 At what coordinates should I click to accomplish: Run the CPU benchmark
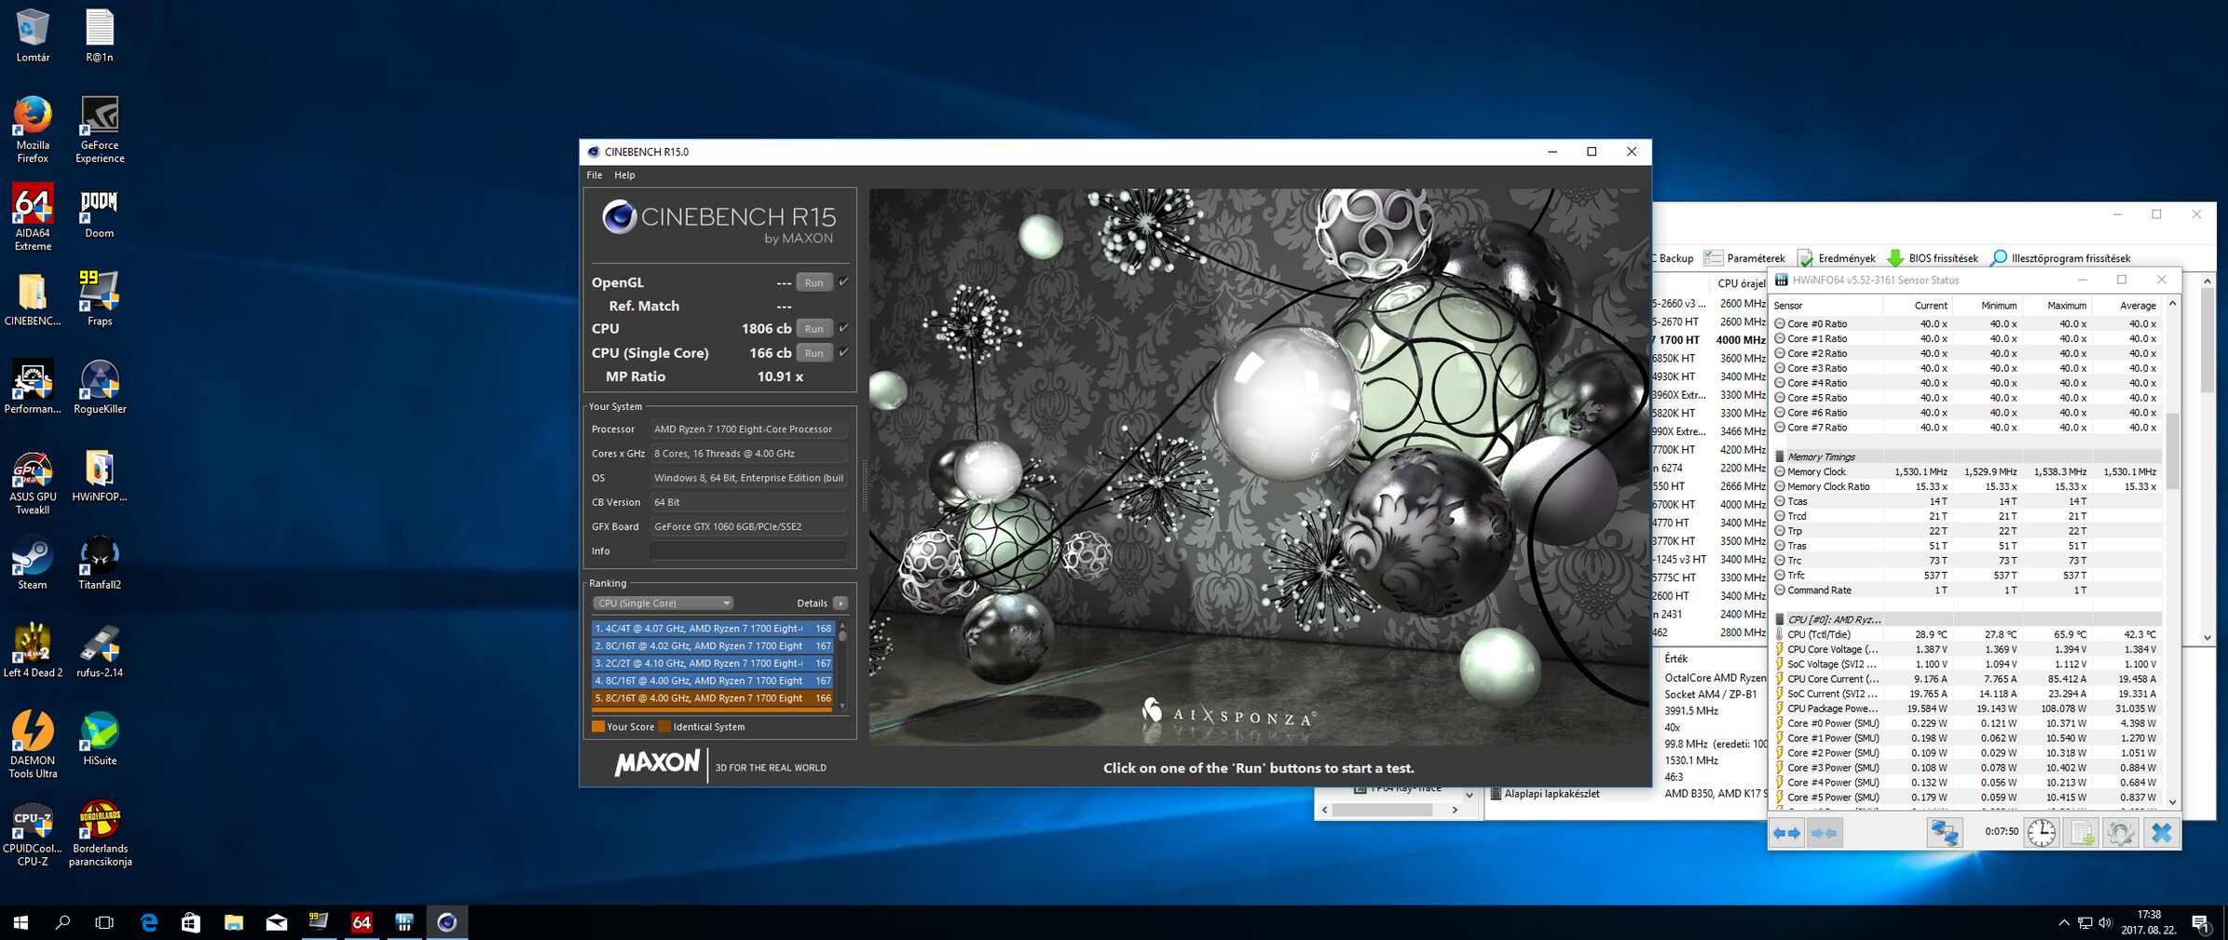pyautogui.click(x=813, y=329)
